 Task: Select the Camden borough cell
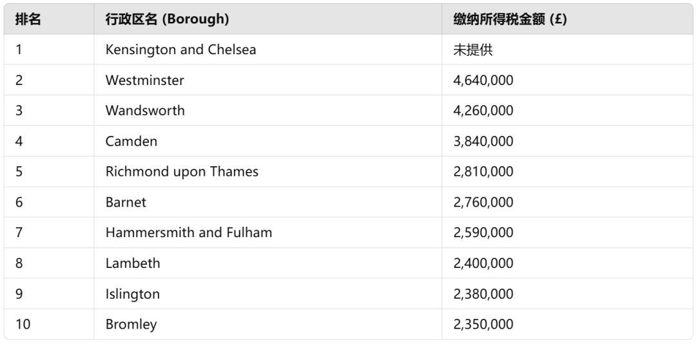pyautogui.click(x=267, y=141)
